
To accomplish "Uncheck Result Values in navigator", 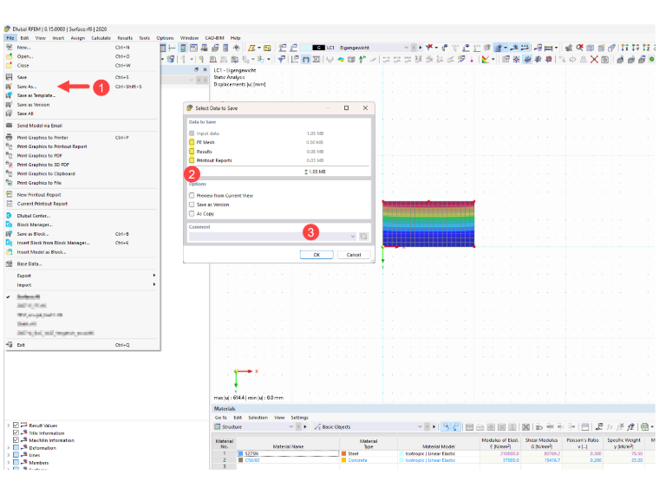I will 16,426.
